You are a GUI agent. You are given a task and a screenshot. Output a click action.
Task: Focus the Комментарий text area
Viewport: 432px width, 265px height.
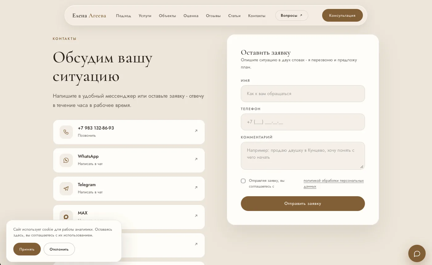[x=303, y=156]
